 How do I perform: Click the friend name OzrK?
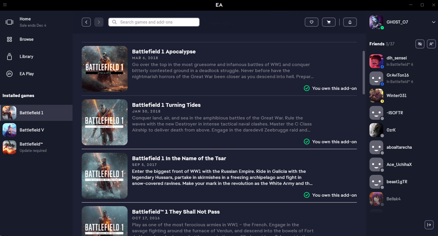(x=391, y=130)
